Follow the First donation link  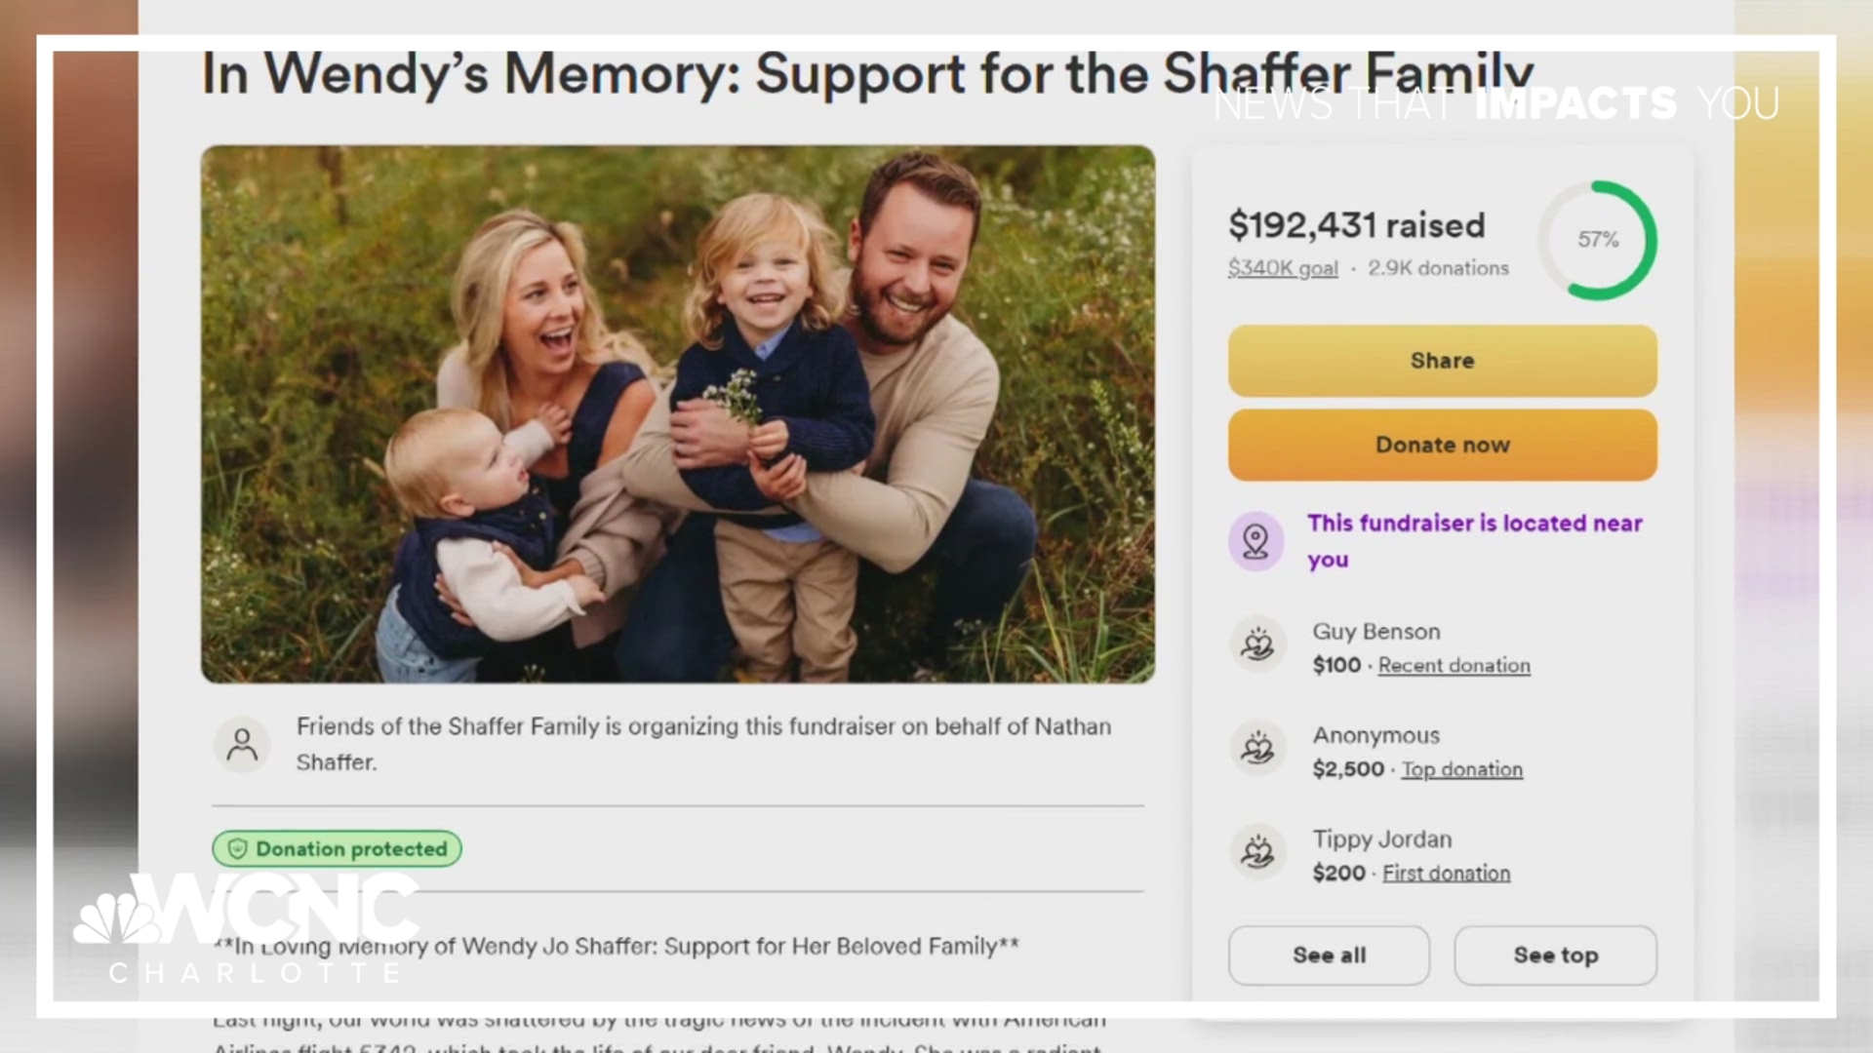[x=1446, y=873]
